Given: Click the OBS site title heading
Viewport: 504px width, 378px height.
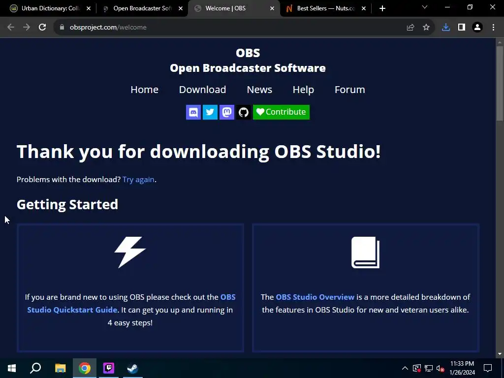Looking at the screenshot, I should point(248,61).
